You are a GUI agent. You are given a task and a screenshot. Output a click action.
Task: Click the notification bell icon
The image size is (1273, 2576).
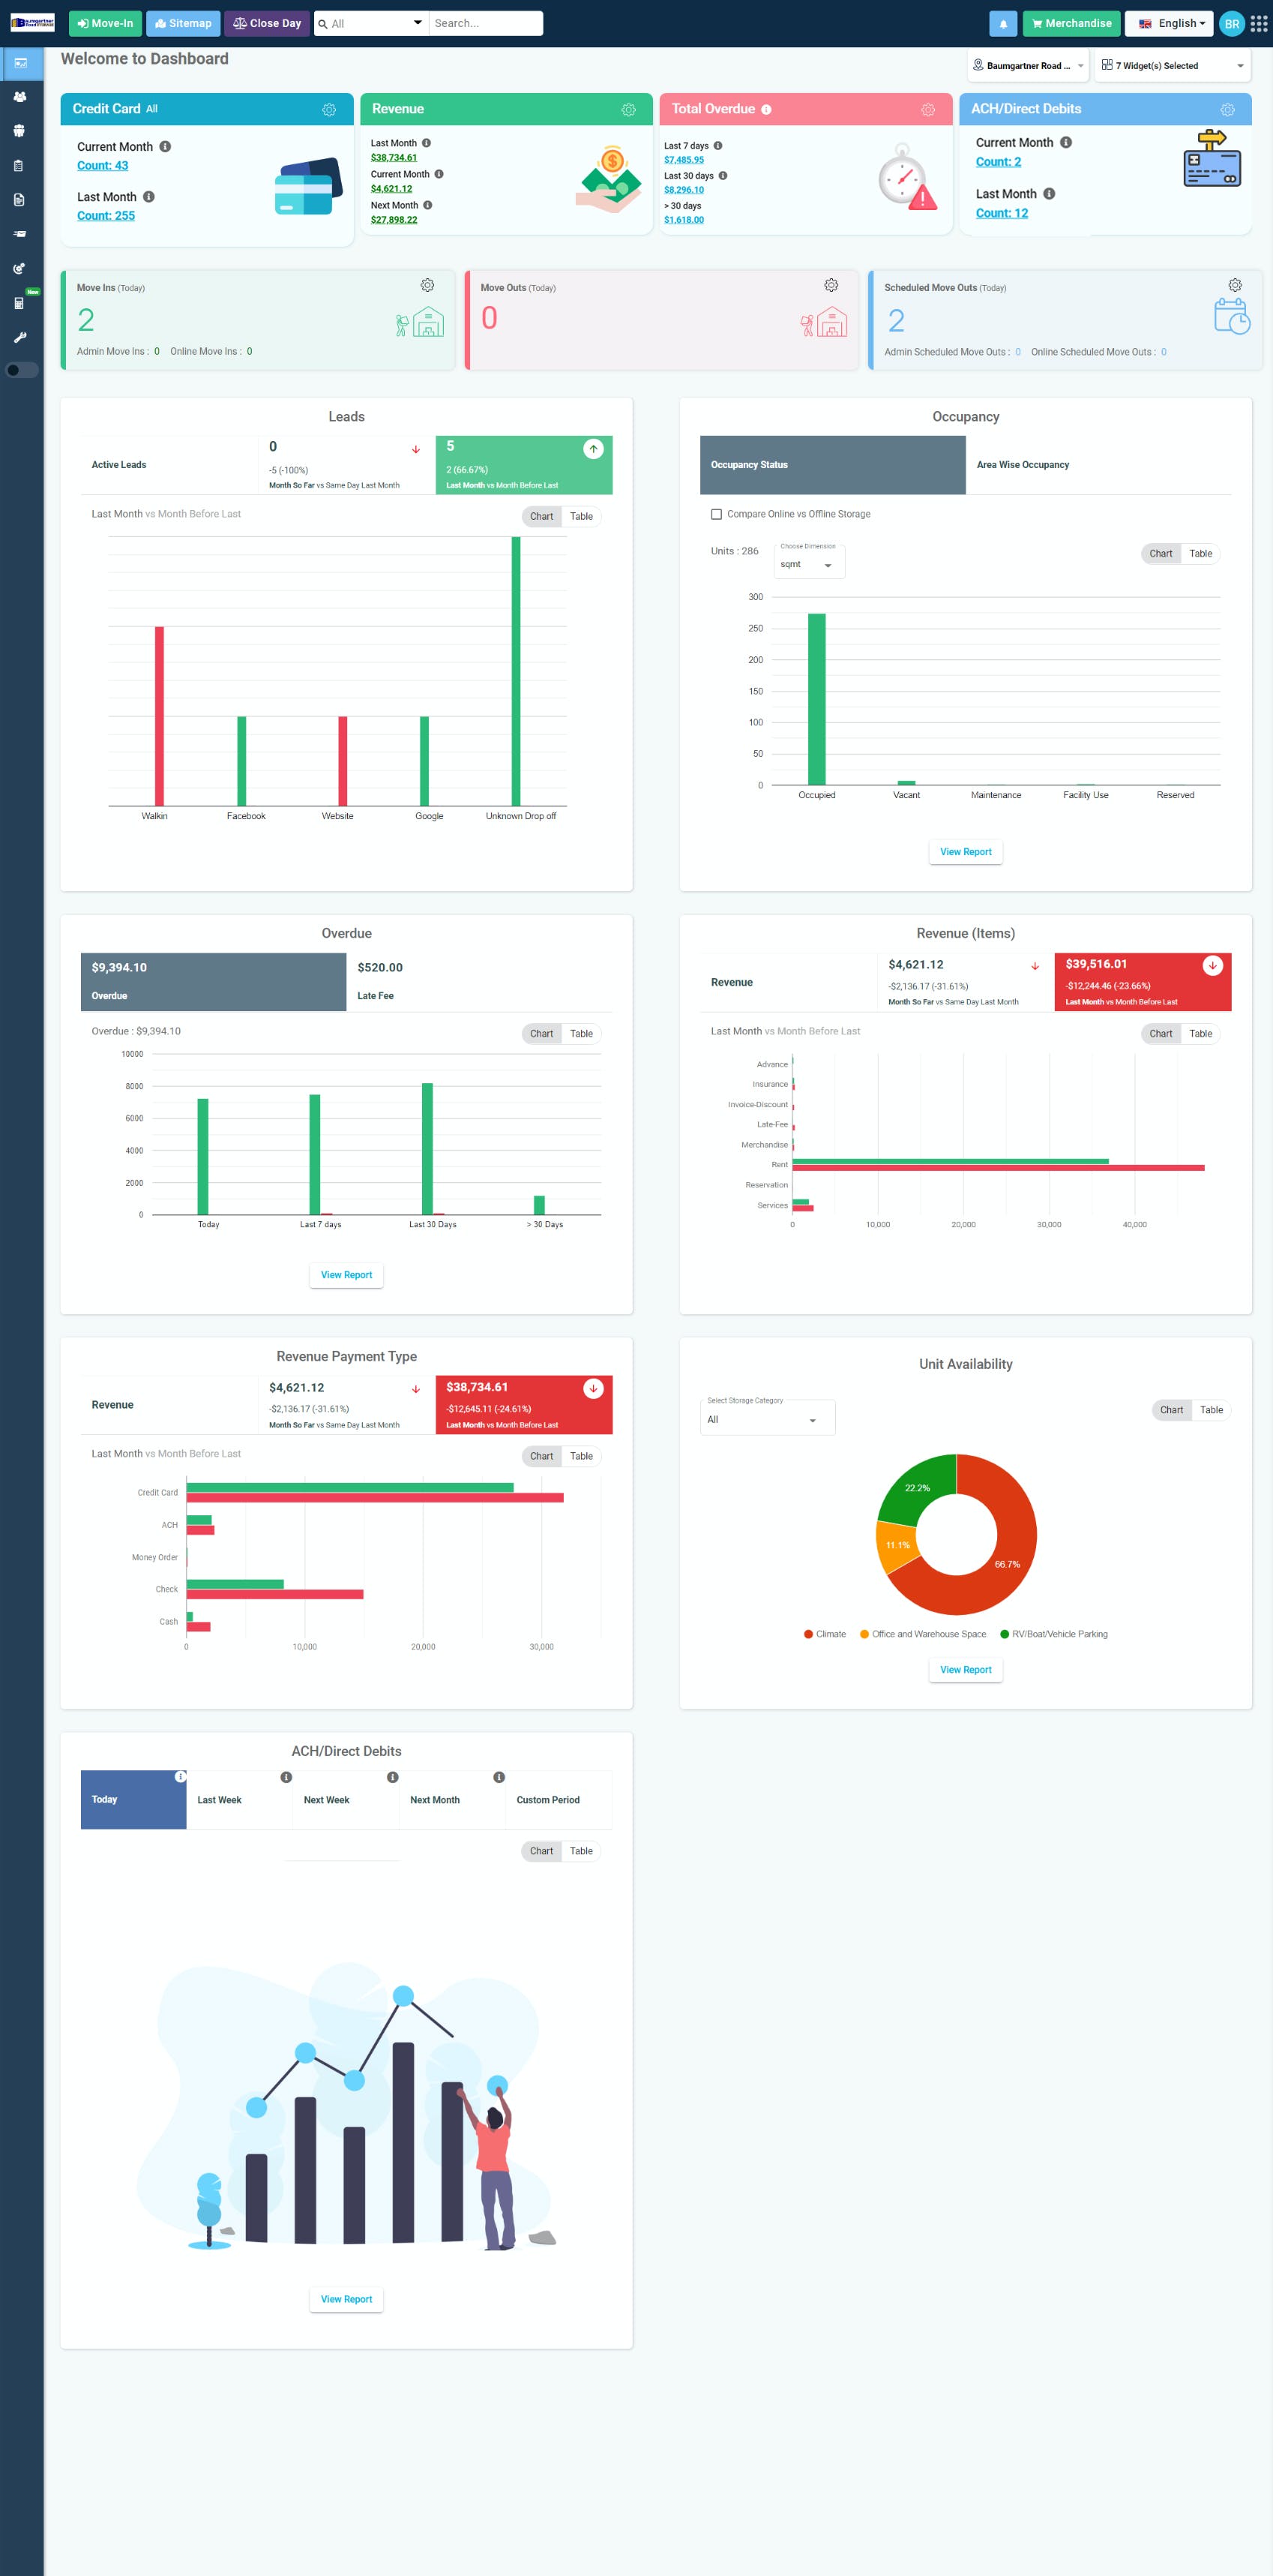point(1003,23)
